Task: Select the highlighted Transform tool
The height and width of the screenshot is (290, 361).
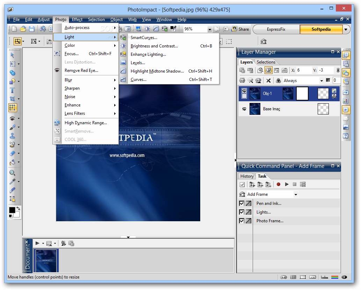Action: click(x=13, y=107)
